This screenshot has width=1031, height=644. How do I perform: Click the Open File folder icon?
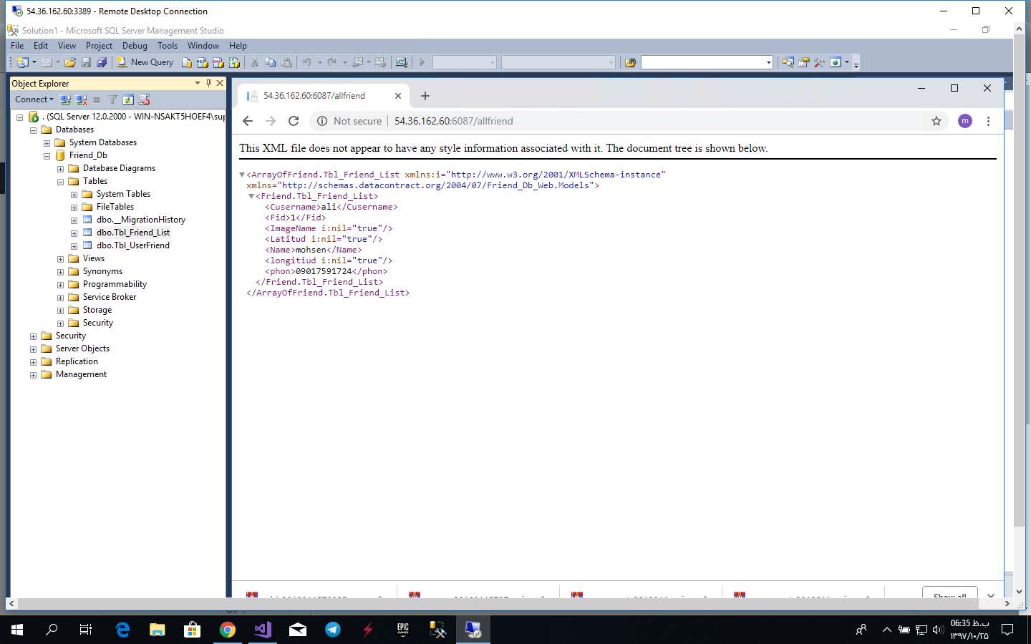[x=70, y=62]
